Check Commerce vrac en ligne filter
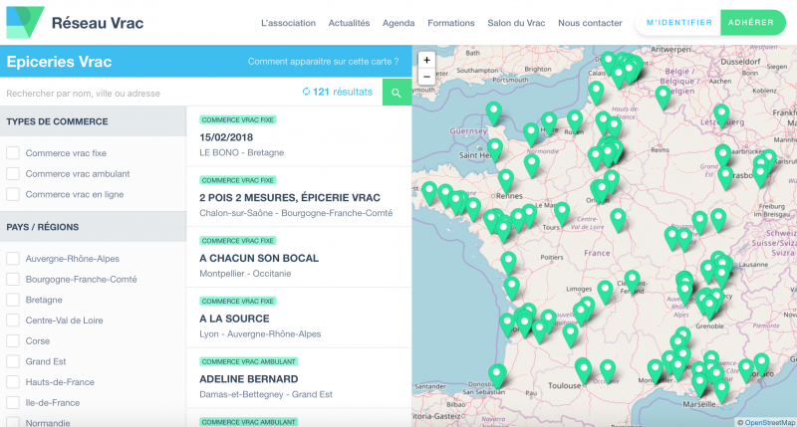 tap(13, 194)
